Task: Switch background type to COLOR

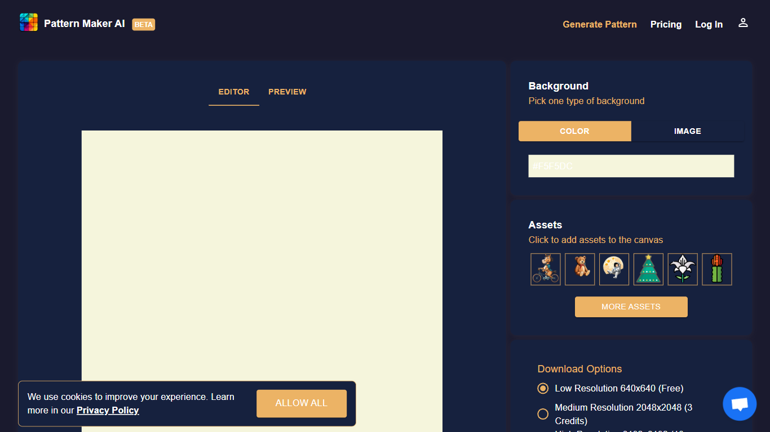Action: tap(574, 131)
